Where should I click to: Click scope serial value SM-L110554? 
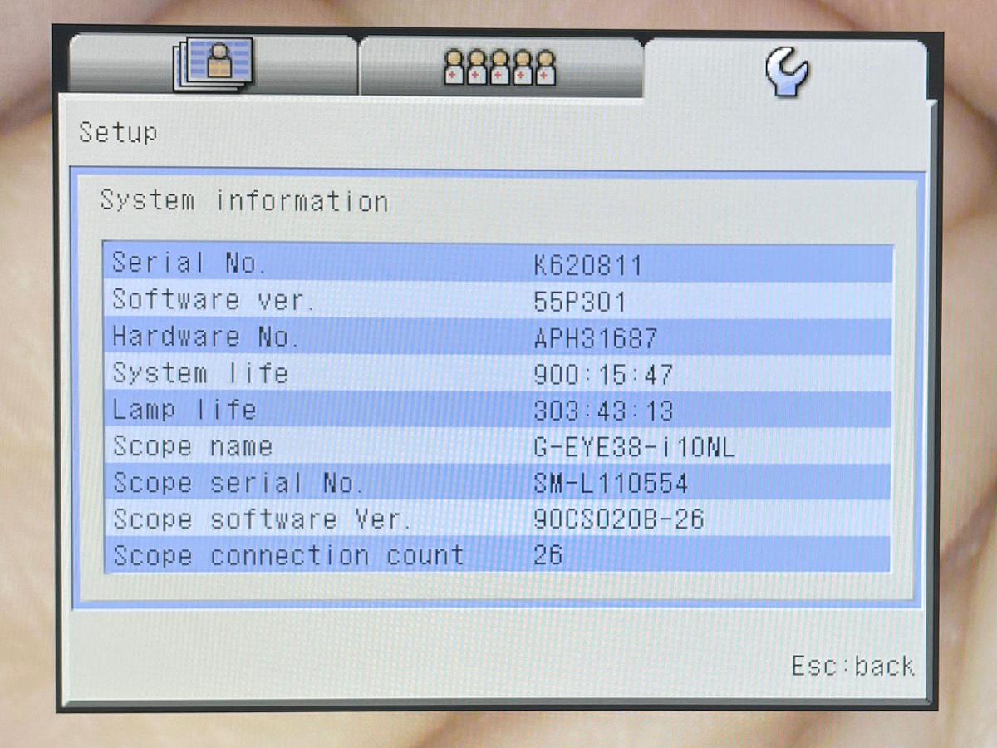[x=611, y=484]
